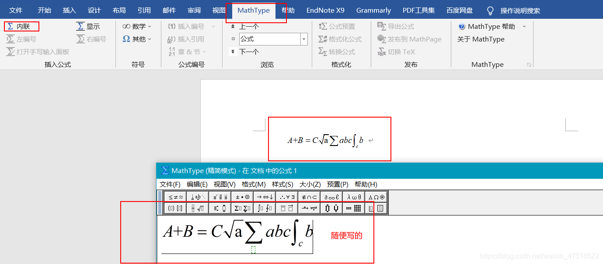Open the EndNote X9 tab
This screenshot has height=264, width=603.
coord(325,10)
